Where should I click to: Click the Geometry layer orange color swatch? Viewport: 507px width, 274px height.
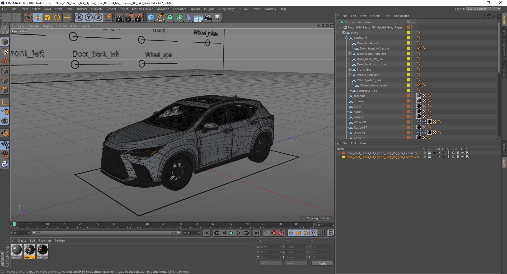point(344,153)
